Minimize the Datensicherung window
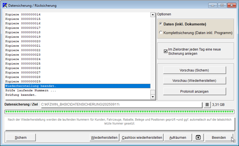The height and width of the screenshot is (146, 239). (x=213, y=5)
